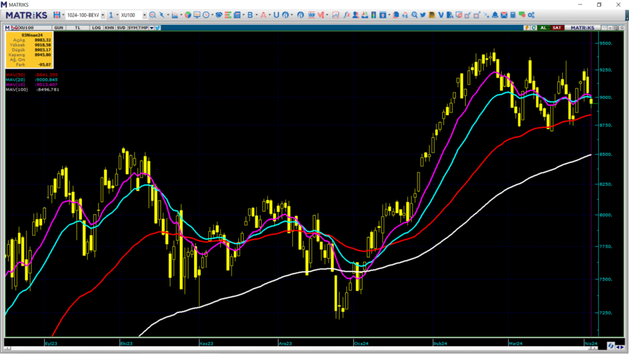629x354 pixels.
Task: Toggle the SVD chart option
Action: point(121,28)
